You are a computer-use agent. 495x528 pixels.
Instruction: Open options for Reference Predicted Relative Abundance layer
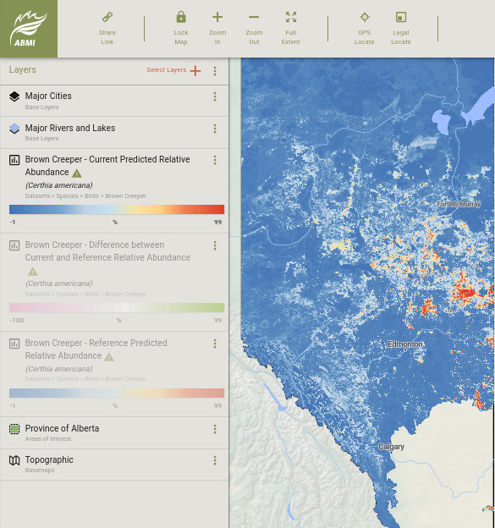point(215,344)
